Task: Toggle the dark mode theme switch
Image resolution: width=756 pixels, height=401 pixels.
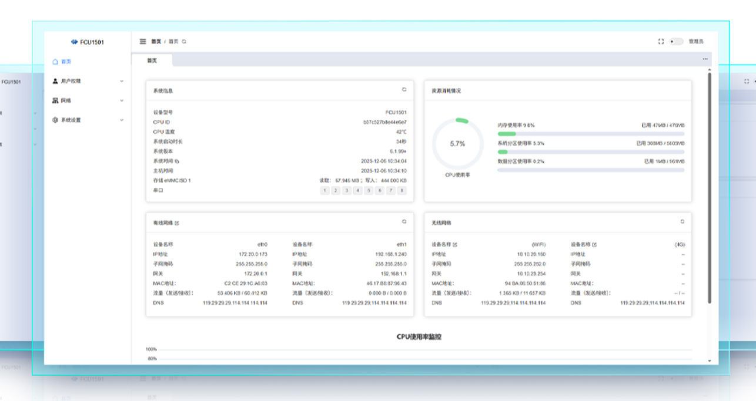Action: click(x=676, y=42)
